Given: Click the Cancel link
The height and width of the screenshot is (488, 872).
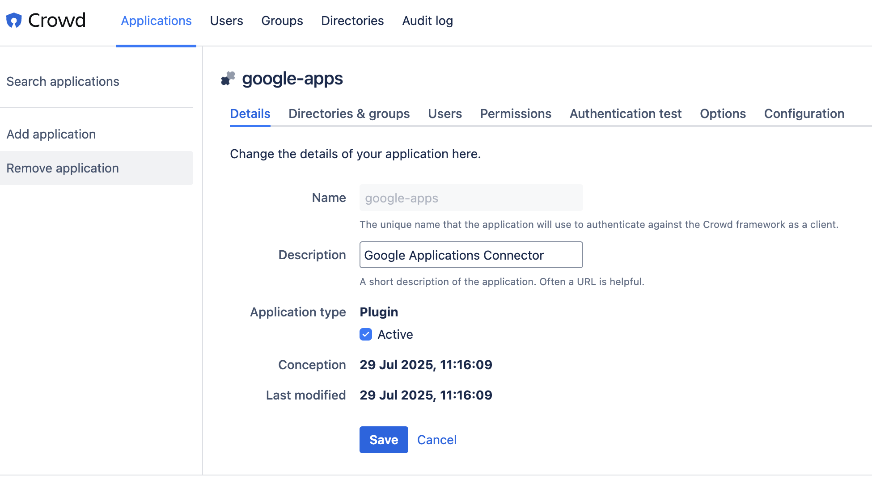Looking at the screenshot, I should [x=436, y=440].
